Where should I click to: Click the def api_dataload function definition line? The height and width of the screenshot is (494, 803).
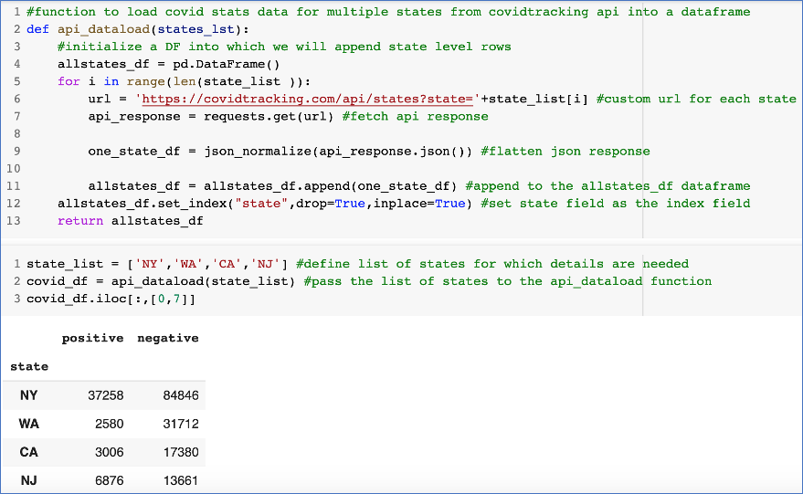click(x=138, y=29)
